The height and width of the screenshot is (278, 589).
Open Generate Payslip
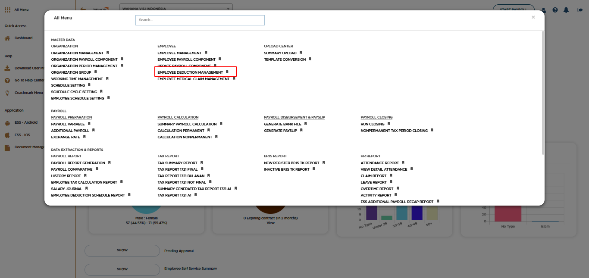(280, 131)
